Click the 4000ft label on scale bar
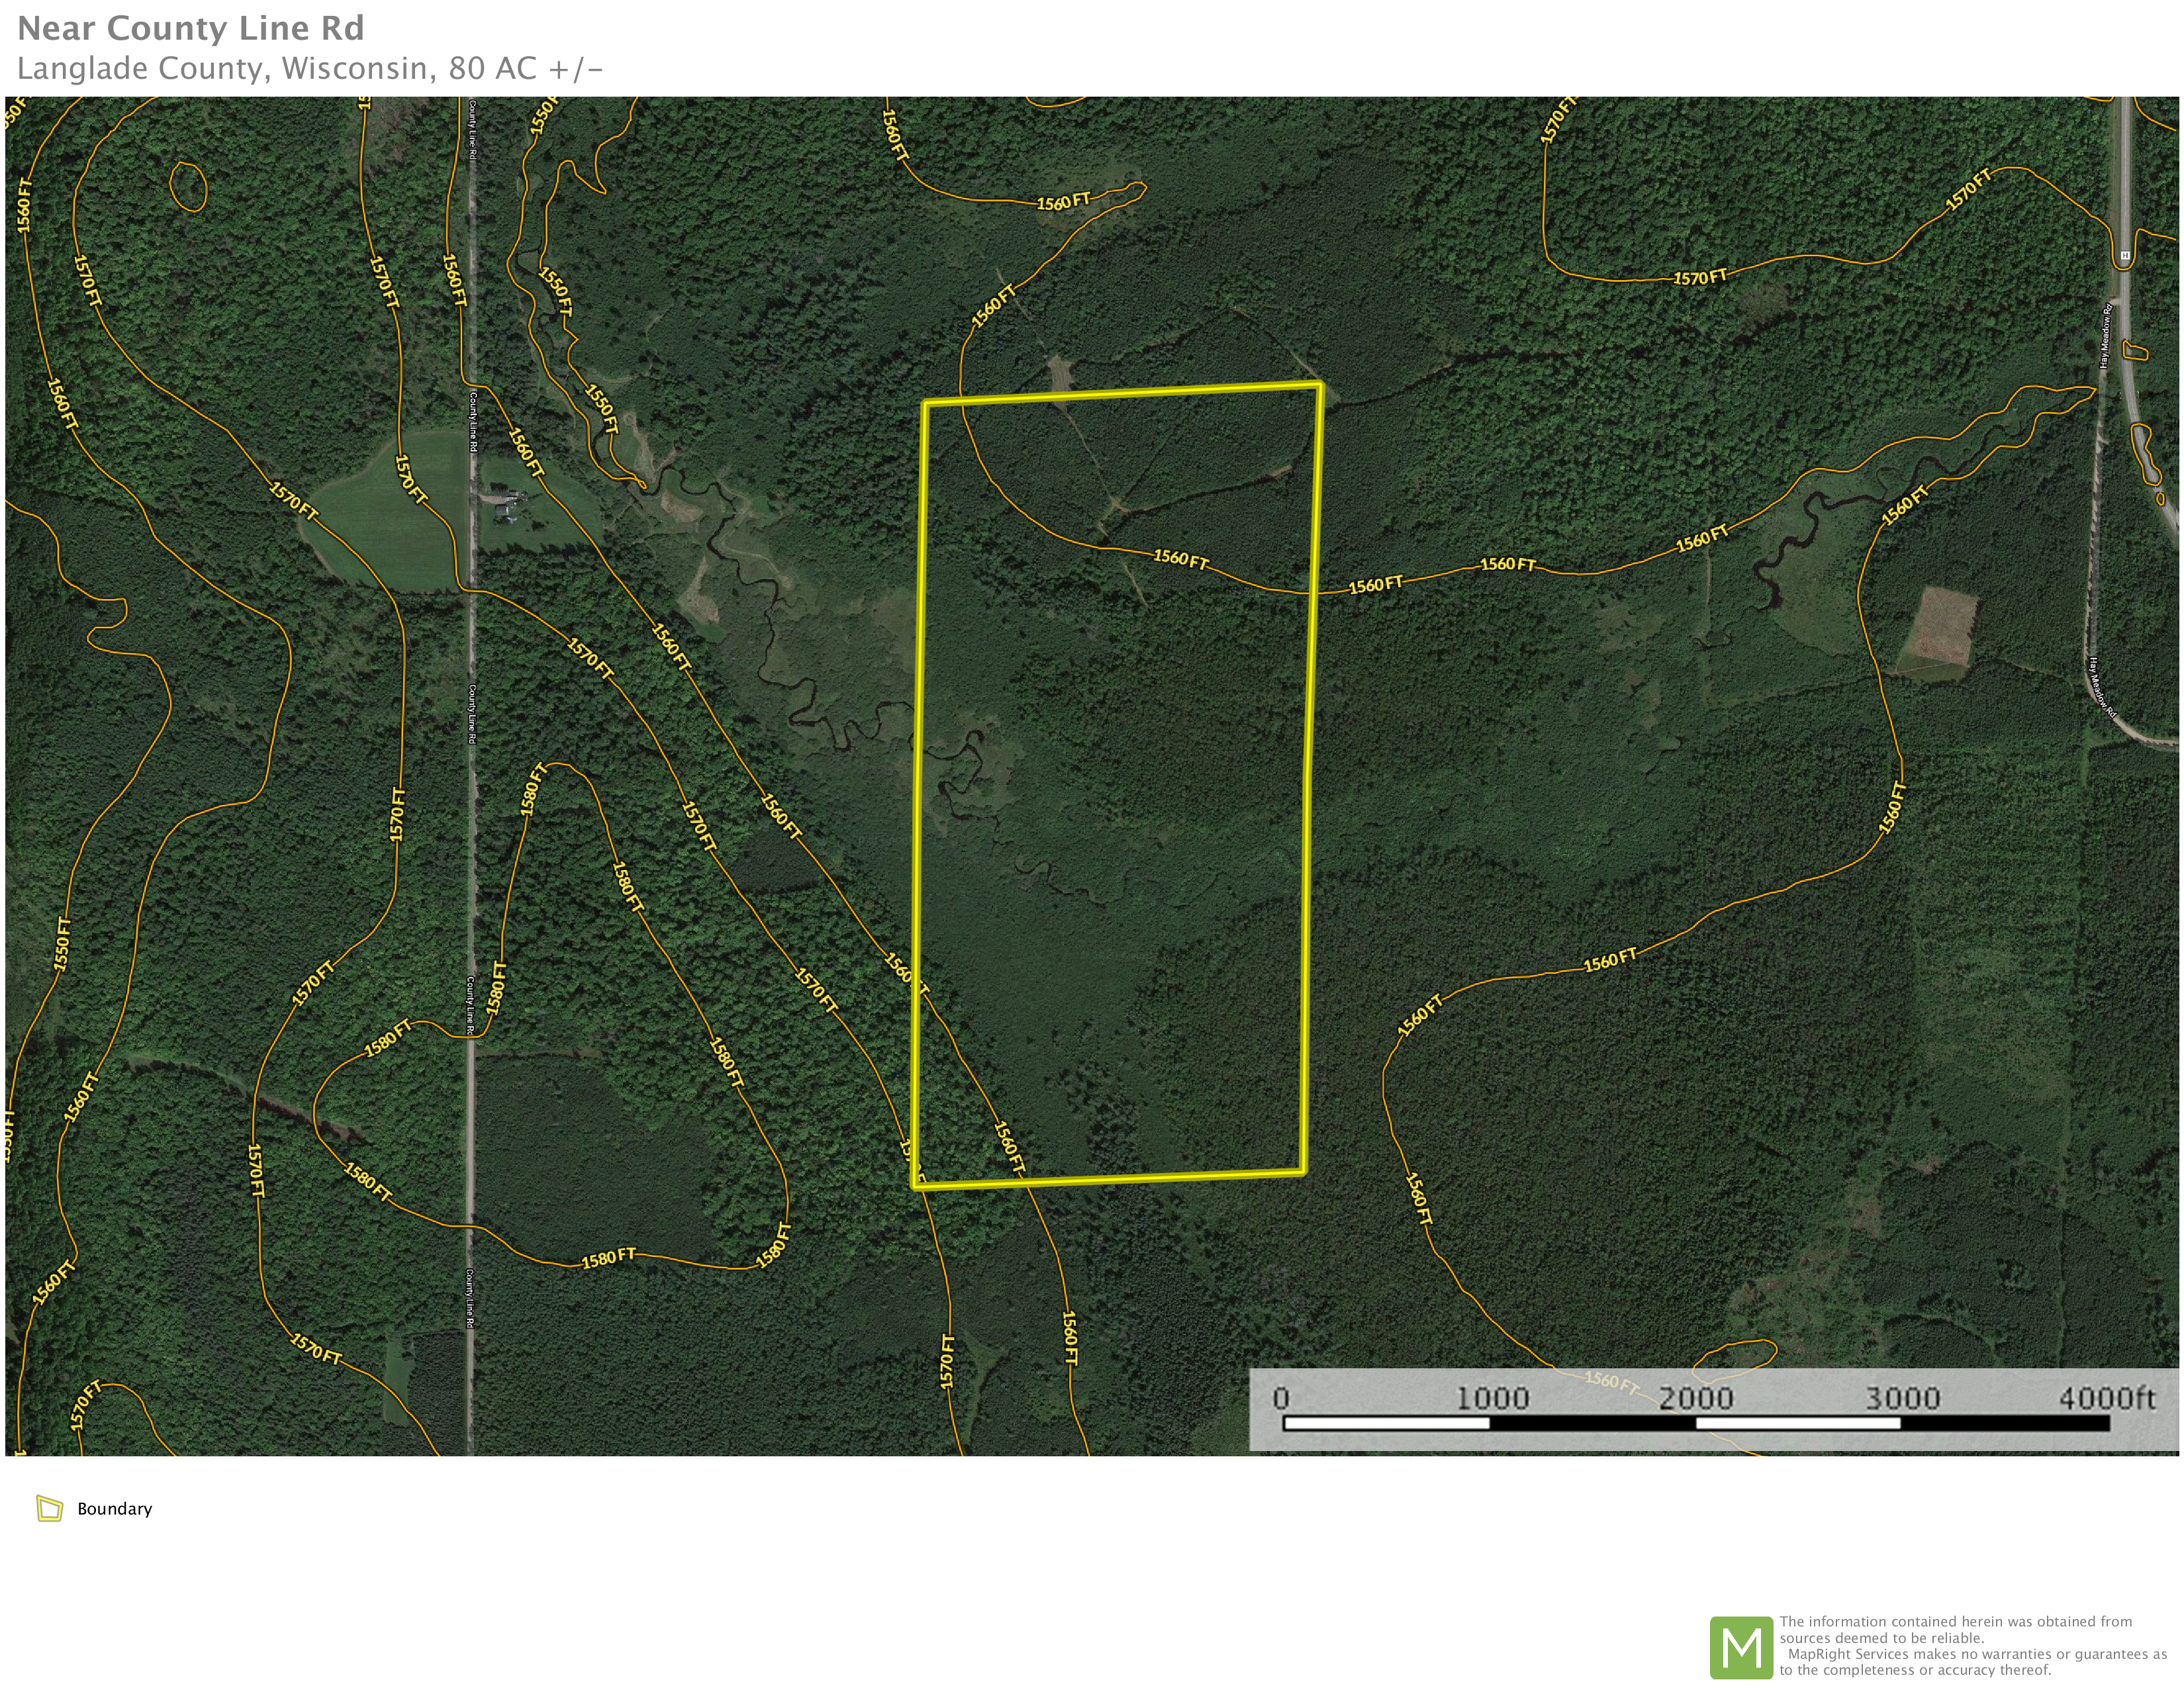Image resolution: width=2184 pixels, height=1688 pixels. tap(2106, 1397)
